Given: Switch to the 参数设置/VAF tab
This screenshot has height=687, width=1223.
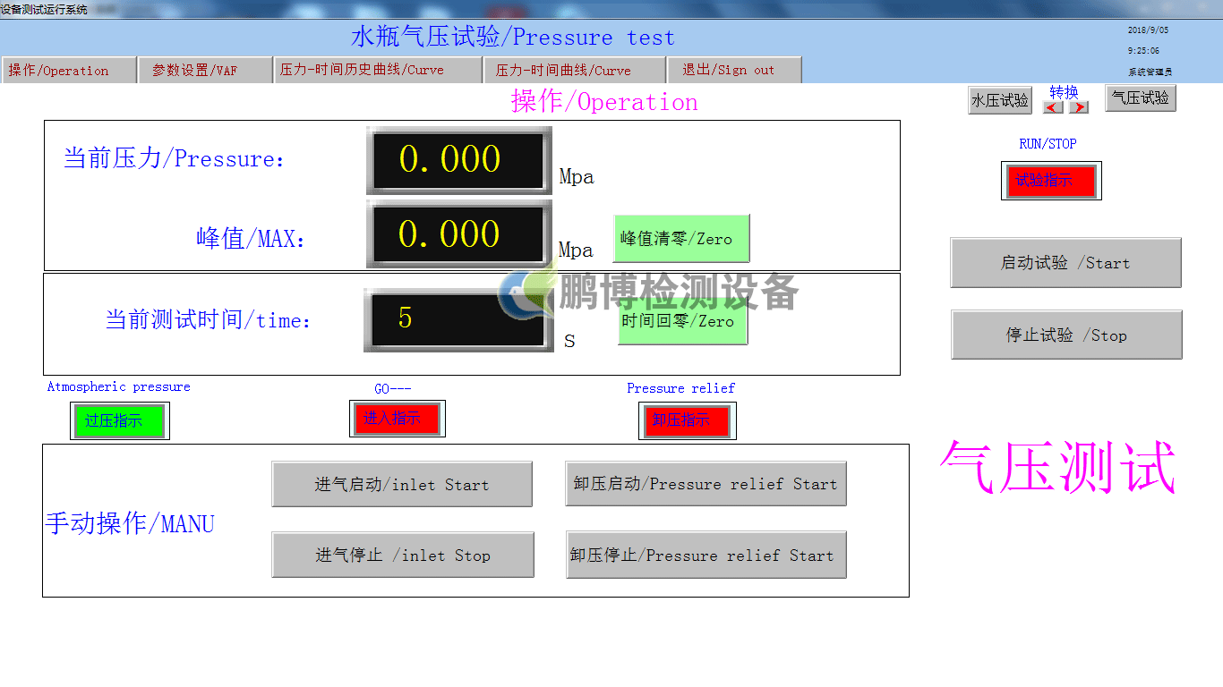Looking at the screenshot, I should click(205, 71).
